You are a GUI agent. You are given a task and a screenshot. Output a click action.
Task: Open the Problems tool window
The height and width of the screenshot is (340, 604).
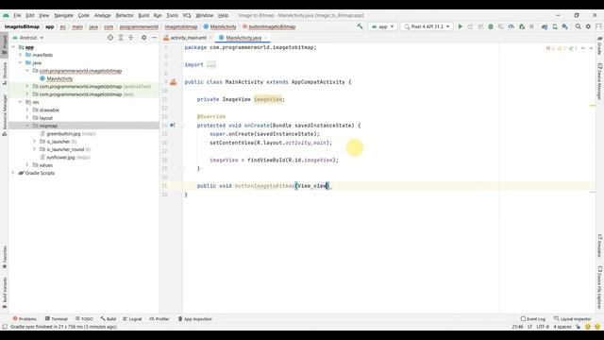coord(25,319)
